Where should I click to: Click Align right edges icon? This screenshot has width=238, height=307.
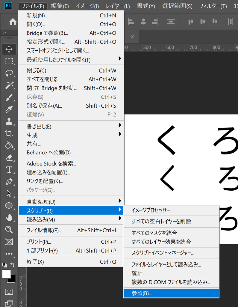[x=155, y=22]
